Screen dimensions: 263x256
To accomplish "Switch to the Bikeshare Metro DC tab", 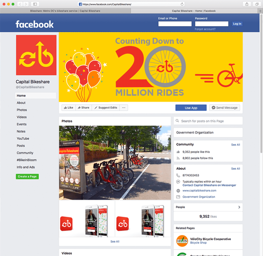I will click(x=65, y=11).
